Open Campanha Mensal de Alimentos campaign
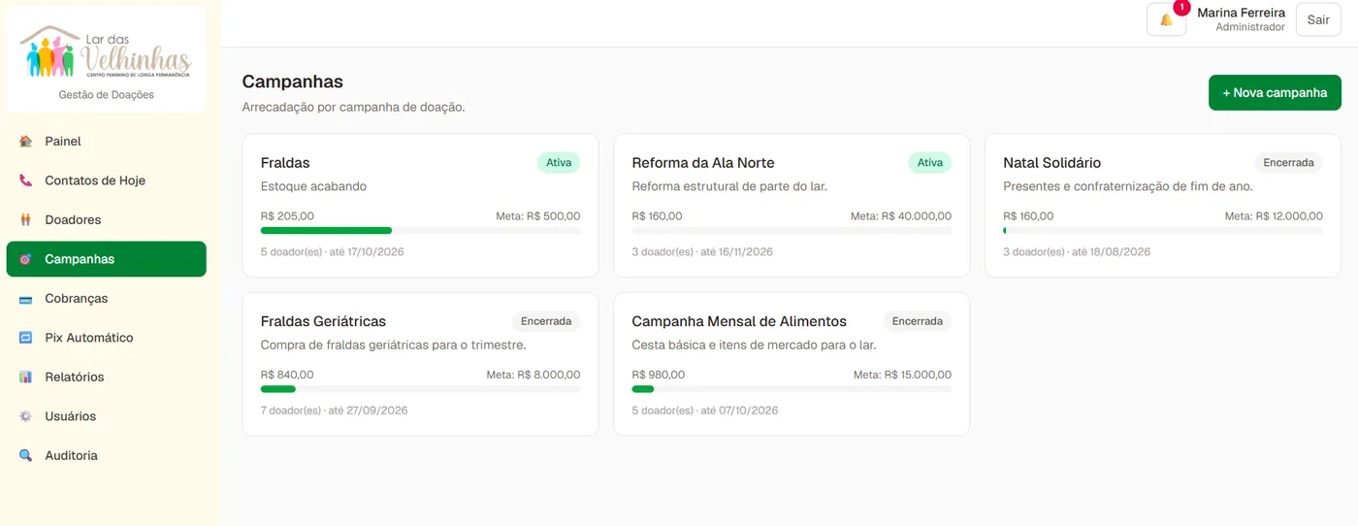This screenshot has height=526, width=1358. pyautogui.click(x=739, y=321)
